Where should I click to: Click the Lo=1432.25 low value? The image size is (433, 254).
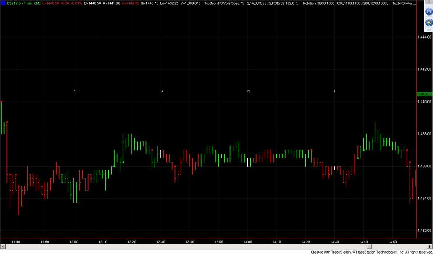click(168, 3)
